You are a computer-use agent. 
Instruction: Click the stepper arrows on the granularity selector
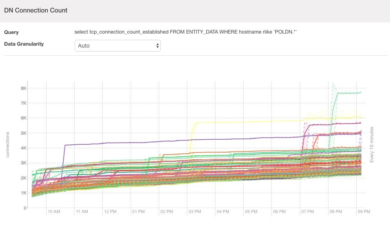(157, 45)
